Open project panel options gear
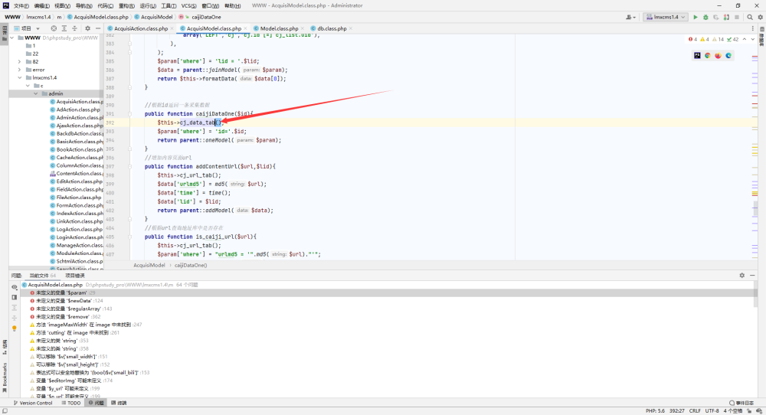The height and width of the screenshot is (415, 766). tap(87, 28)
